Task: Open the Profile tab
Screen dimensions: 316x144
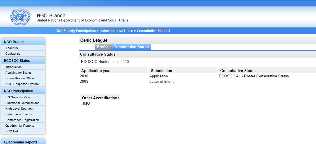Action: click(103, 47)
